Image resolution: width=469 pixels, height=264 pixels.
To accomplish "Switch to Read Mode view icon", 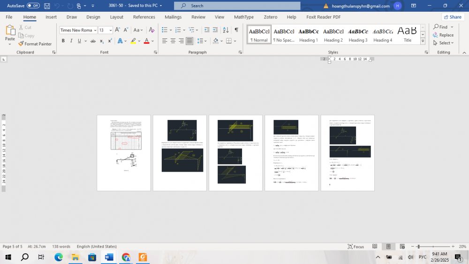I will pos(375,247).
